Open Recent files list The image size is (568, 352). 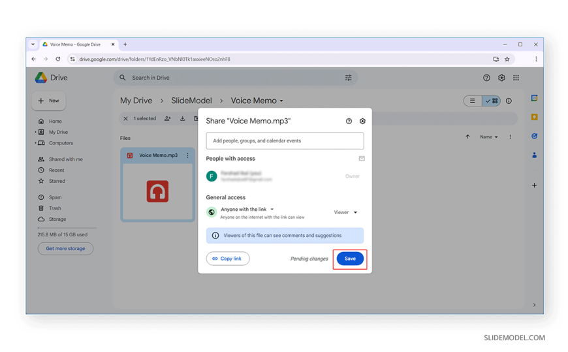(57, 170)
